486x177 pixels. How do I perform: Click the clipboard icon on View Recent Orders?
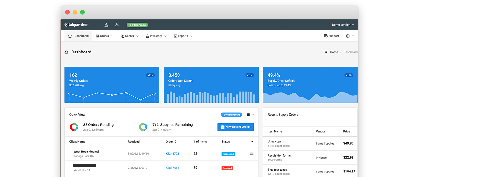pos(223,127)
